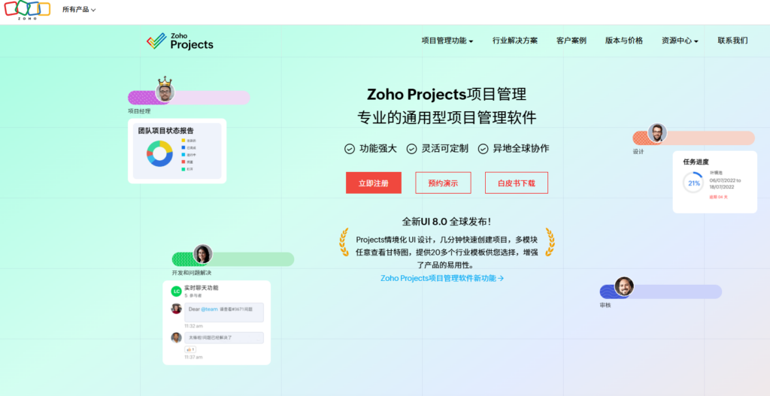Screen dimensions: 770x396
Task: Click checkmark icon beside 功能强大
Action: [350, 149]
